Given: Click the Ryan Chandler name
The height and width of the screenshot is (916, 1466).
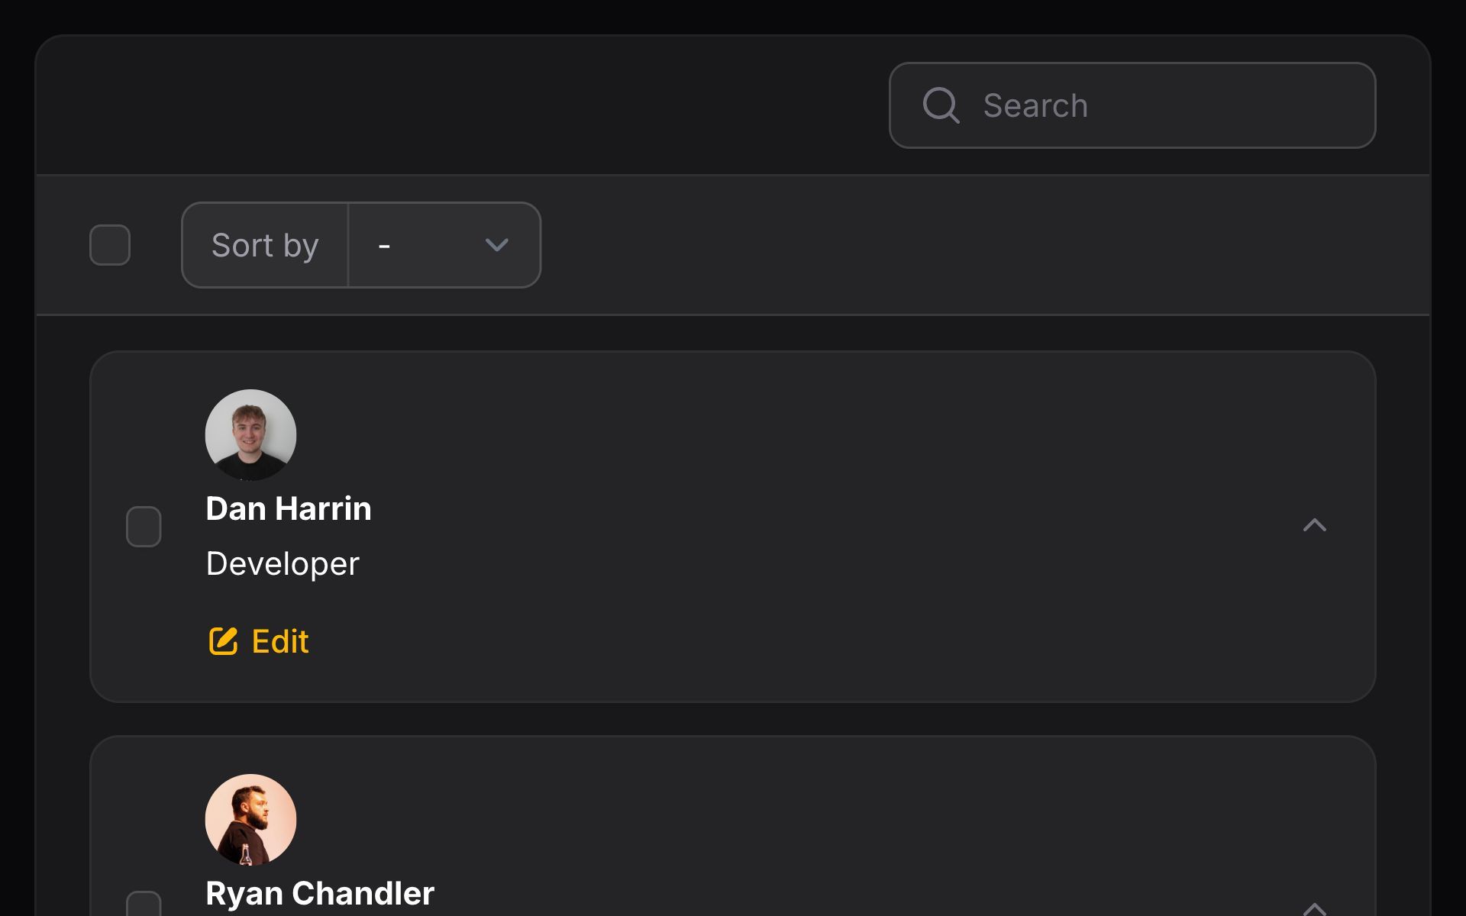Looking at the screenshot, I should 320,894.
